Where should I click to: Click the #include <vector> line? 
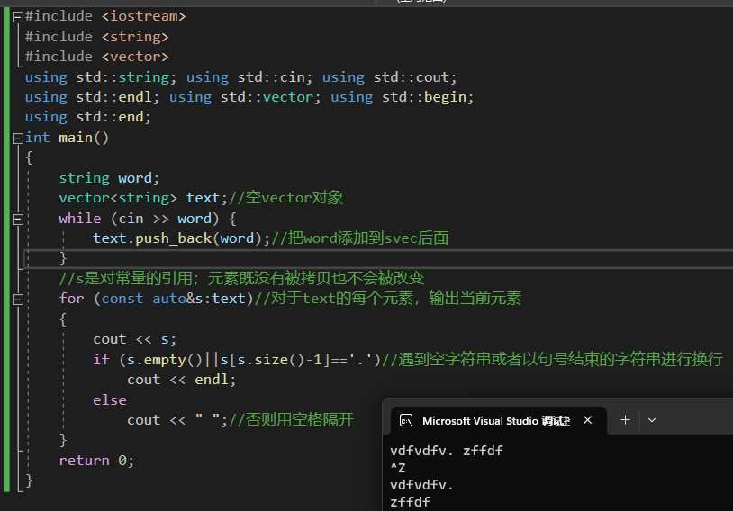[x=96, y=57]
